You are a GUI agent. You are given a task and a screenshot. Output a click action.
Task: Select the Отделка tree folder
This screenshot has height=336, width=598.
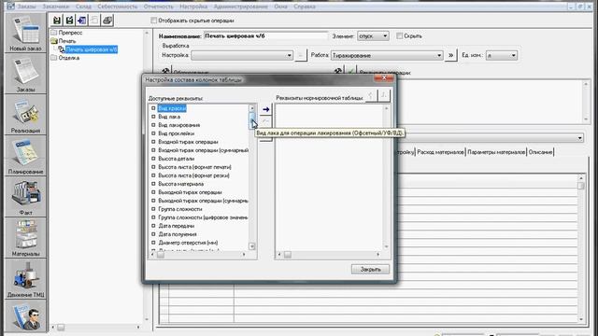click(x=68, y=58)
